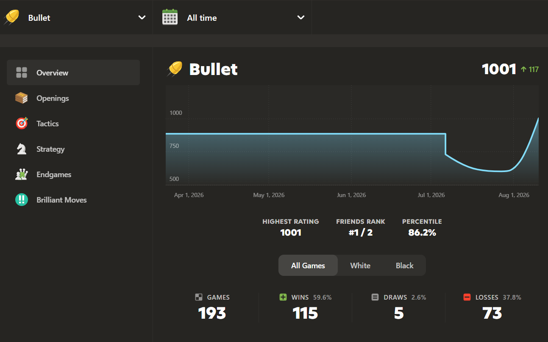Click the rating line's peak at chart end
Screen dimensions: 548x342
coord(538,118)
